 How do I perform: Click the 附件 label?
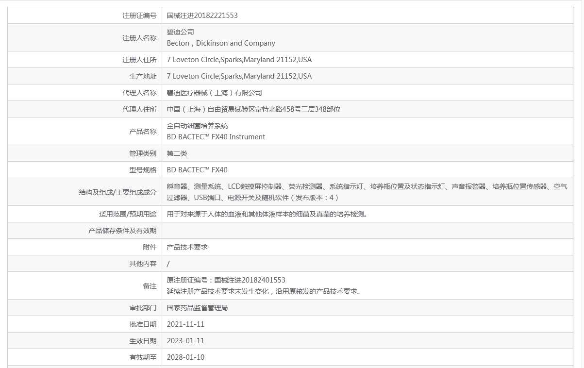pyautogui.click(x=150, y=247)
